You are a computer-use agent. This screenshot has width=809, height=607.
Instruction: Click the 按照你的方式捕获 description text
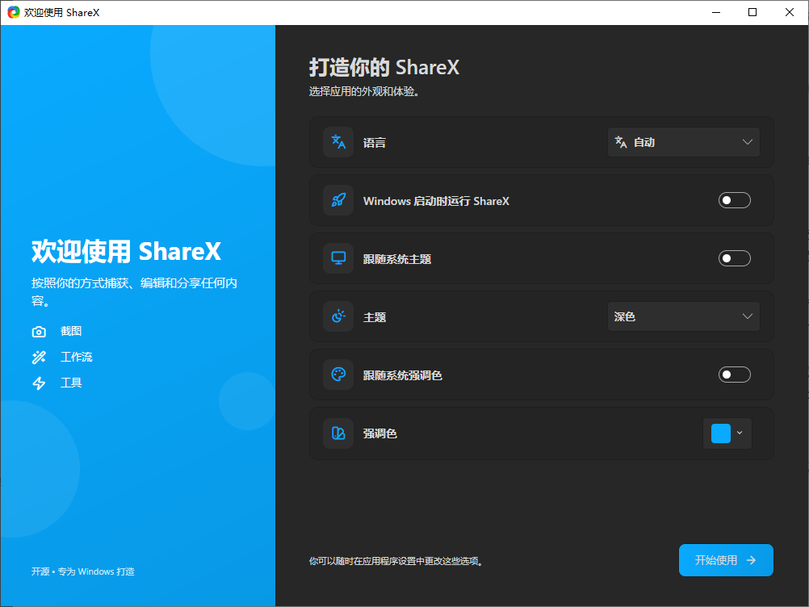point(134,292)
